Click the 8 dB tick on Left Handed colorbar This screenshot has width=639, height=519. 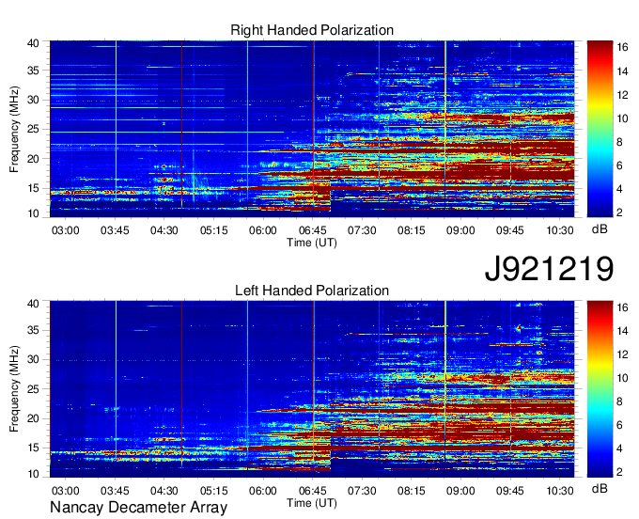pos(619,402)
